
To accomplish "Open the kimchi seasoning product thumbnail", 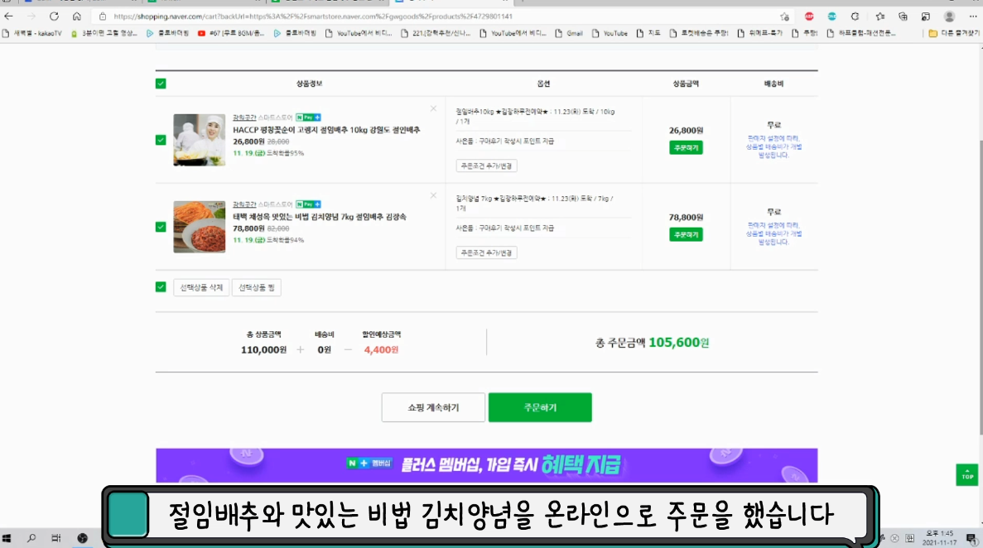I will pyautogui.click(x=200, y=227).
